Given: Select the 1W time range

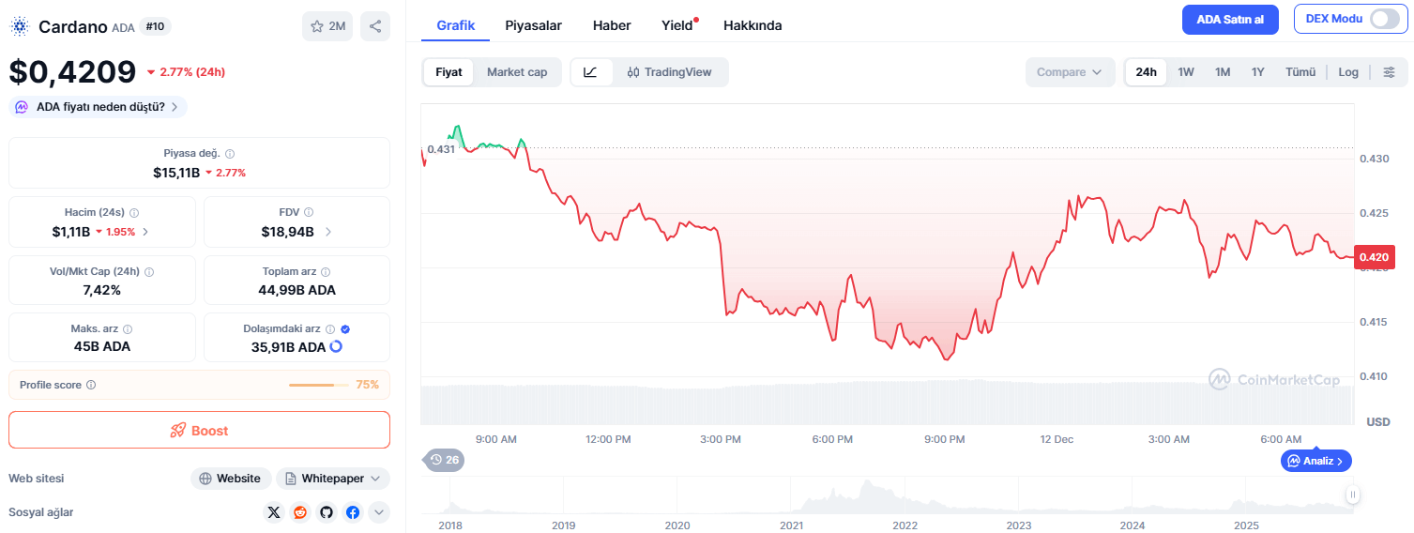Looking at the screenshot, I should (x=1186, y=72).
